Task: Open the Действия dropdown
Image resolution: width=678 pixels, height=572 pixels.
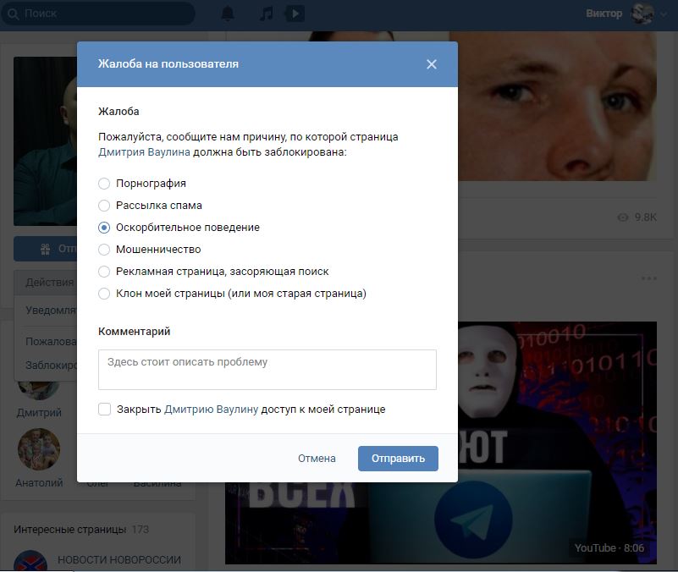Action: point(46,283)
